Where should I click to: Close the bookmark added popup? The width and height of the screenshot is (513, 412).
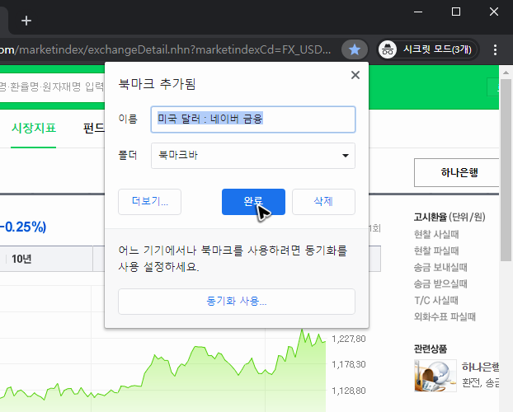[x=355, y=75]
